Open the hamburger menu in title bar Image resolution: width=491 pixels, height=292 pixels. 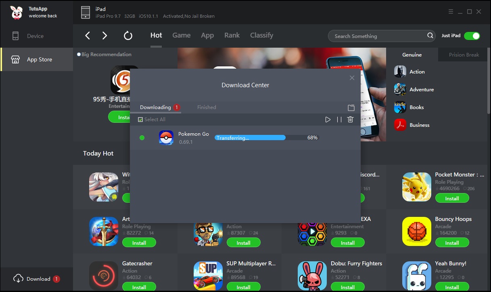(x=451, y=12)
